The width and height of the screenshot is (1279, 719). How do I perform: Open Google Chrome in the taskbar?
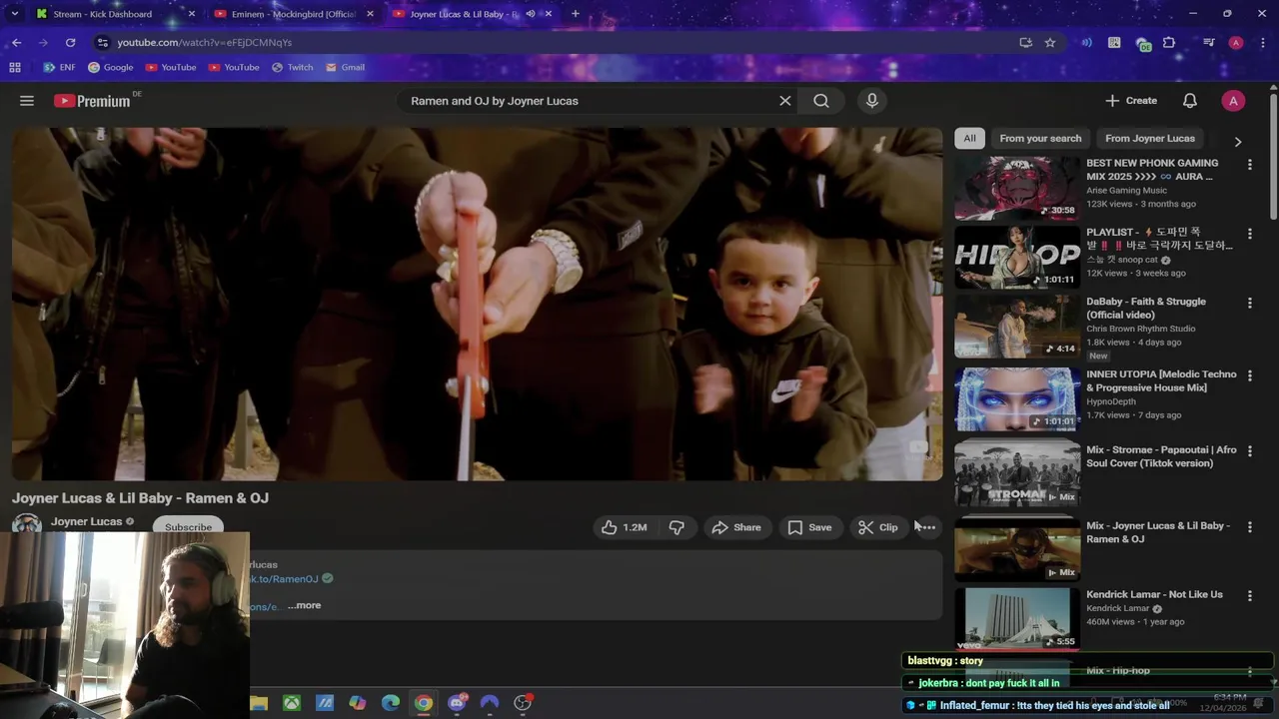click(424, 703)
